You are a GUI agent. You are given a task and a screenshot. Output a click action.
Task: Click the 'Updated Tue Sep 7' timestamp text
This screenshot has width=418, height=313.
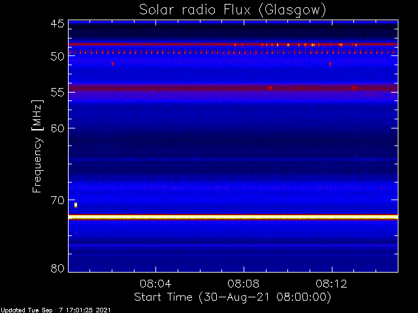tap(55, 310)
